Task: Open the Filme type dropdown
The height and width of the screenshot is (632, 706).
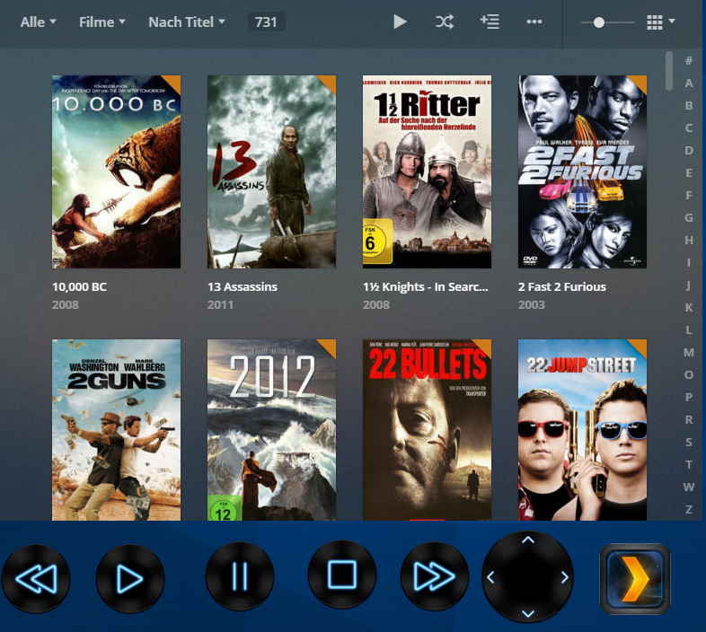Action: point(101,22)
